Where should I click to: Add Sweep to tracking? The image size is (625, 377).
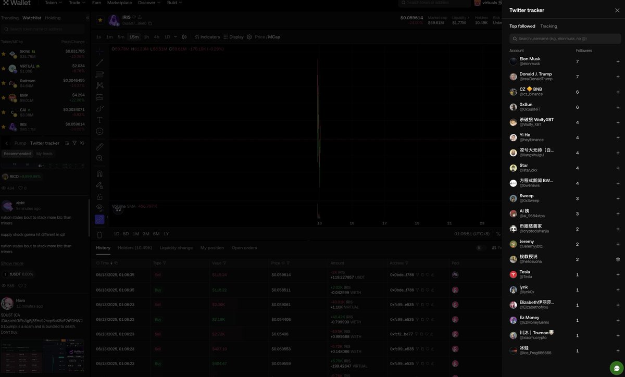[618, 198]
